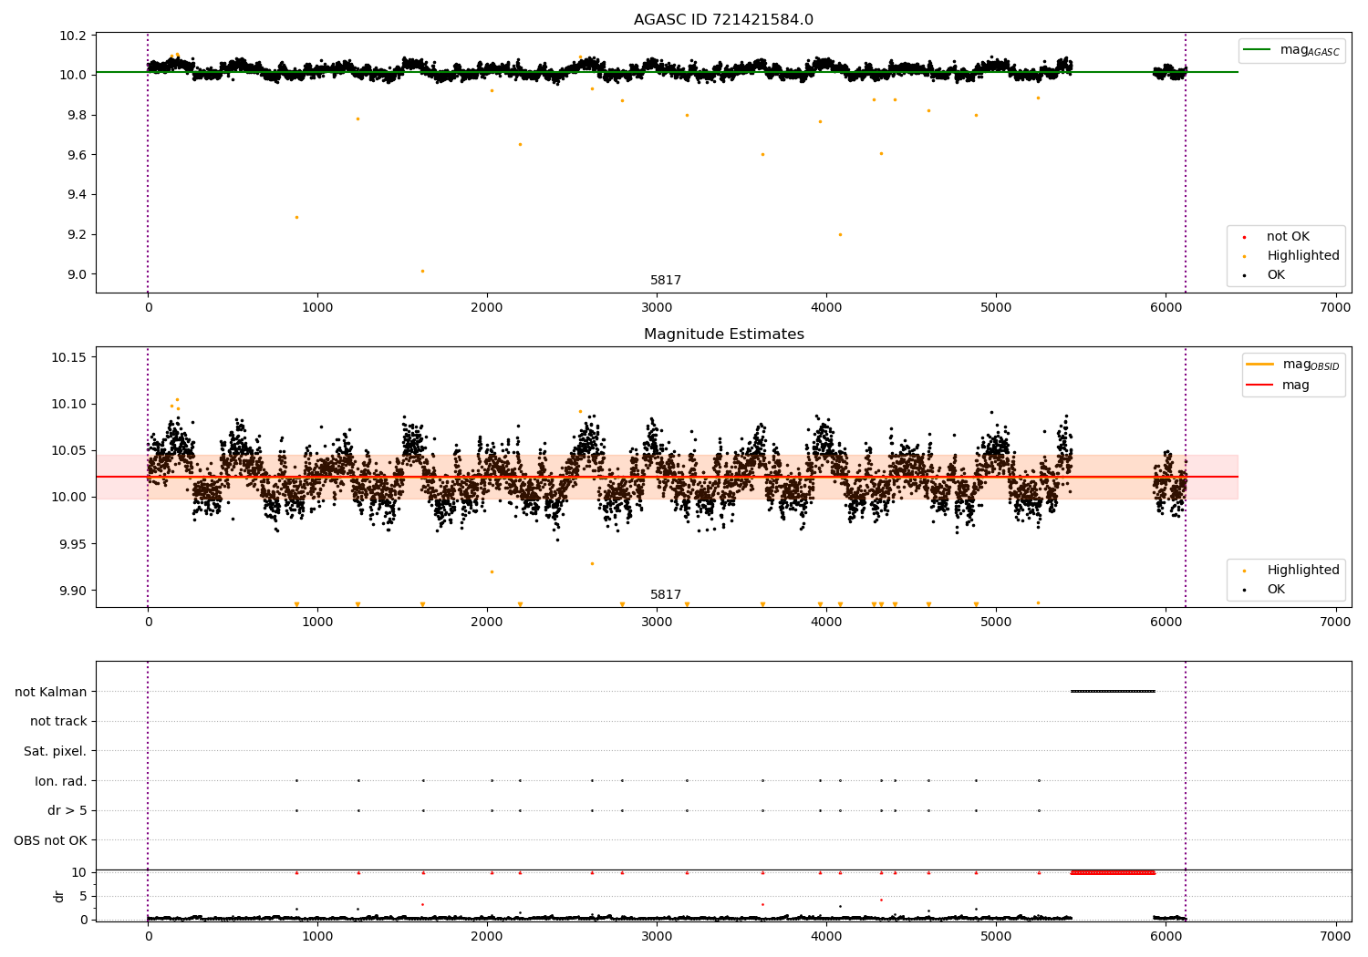Click the thick red bar in the dr panel
The image size is (1368, 957).
pyautogui.click(x=1113, y=872)
